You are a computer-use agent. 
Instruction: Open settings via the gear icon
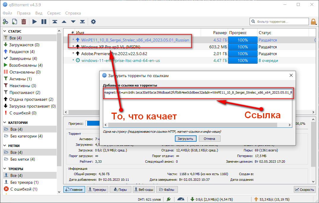tap(93, 22)
